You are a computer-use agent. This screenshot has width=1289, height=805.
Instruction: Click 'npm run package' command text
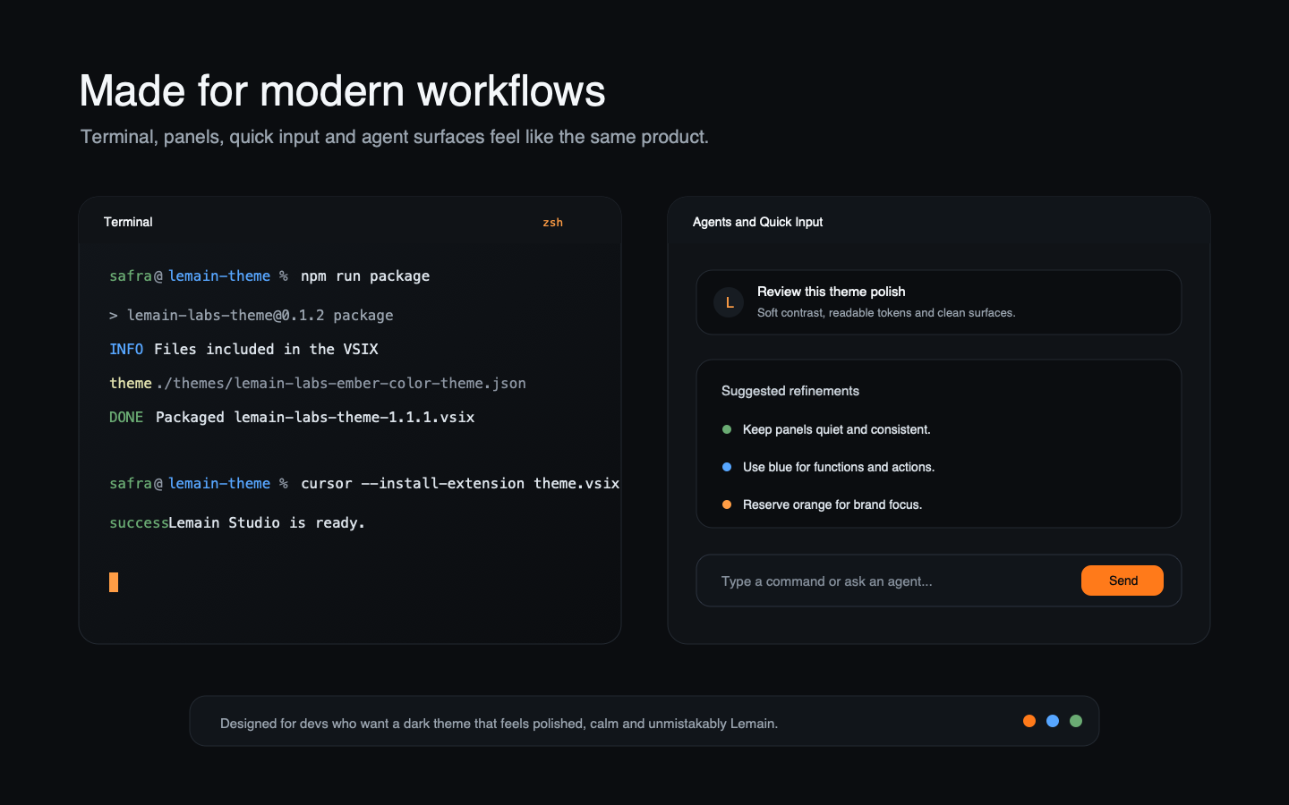click(365, 276)
